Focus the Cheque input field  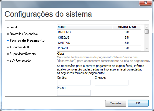pos(112,82)
